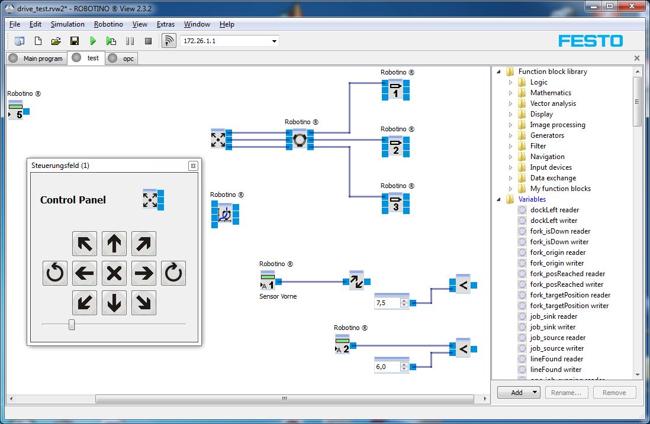This screenshot has height=424, width=650.
Task: Open a file with the folder icon
Action: tap(56, 41)
